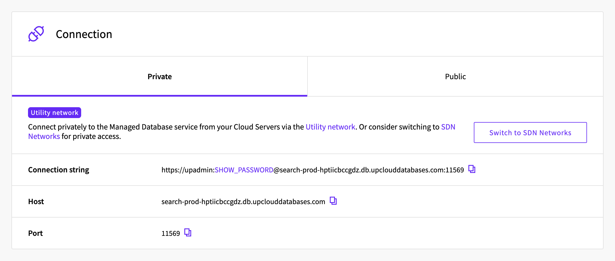
Task: Click the Connection heading
Action: coord(84,34)
